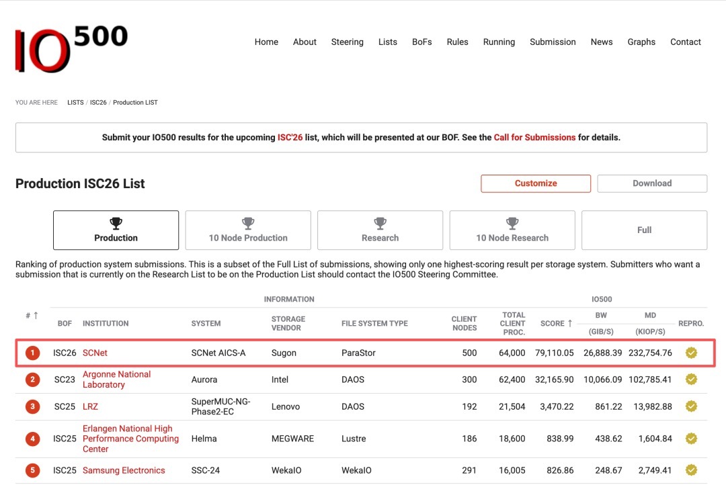Open the LRZ institution link
Viewport: 726px width, 485px height.
(90, 406)
